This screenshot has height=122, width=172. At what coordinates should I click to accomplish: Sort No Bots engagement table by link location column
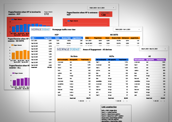pos(63,60)
